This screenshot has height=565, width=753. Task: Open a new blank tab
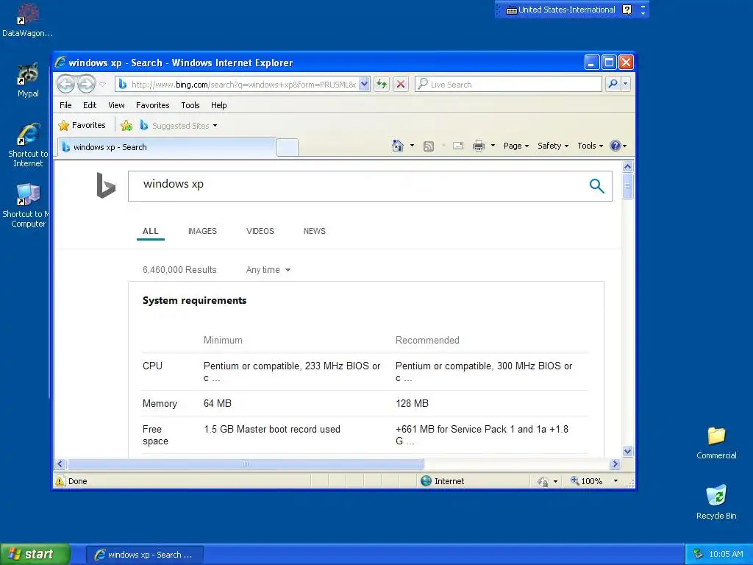[288, 147]
